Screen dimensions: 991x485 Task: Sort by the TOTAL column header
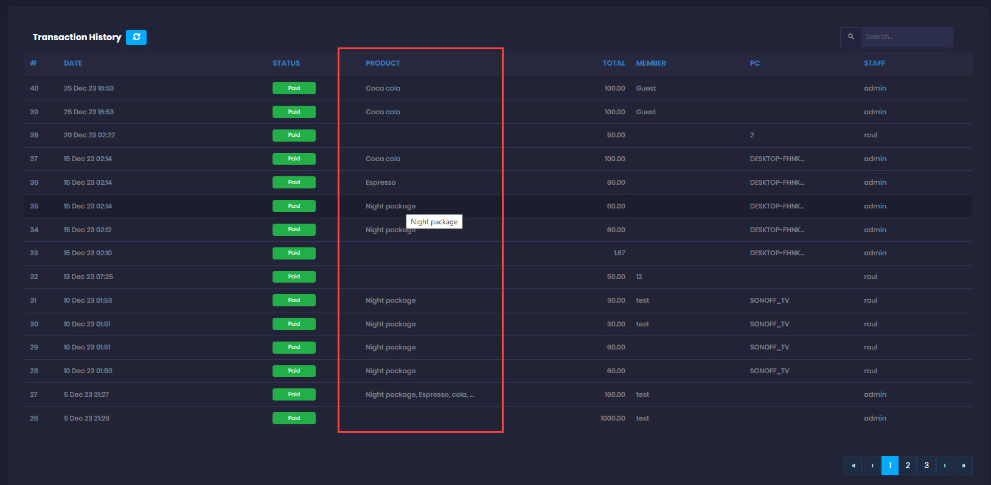coord(613,63)
